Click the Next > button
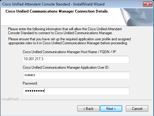 pyautogui.click(x=111, y=109)
